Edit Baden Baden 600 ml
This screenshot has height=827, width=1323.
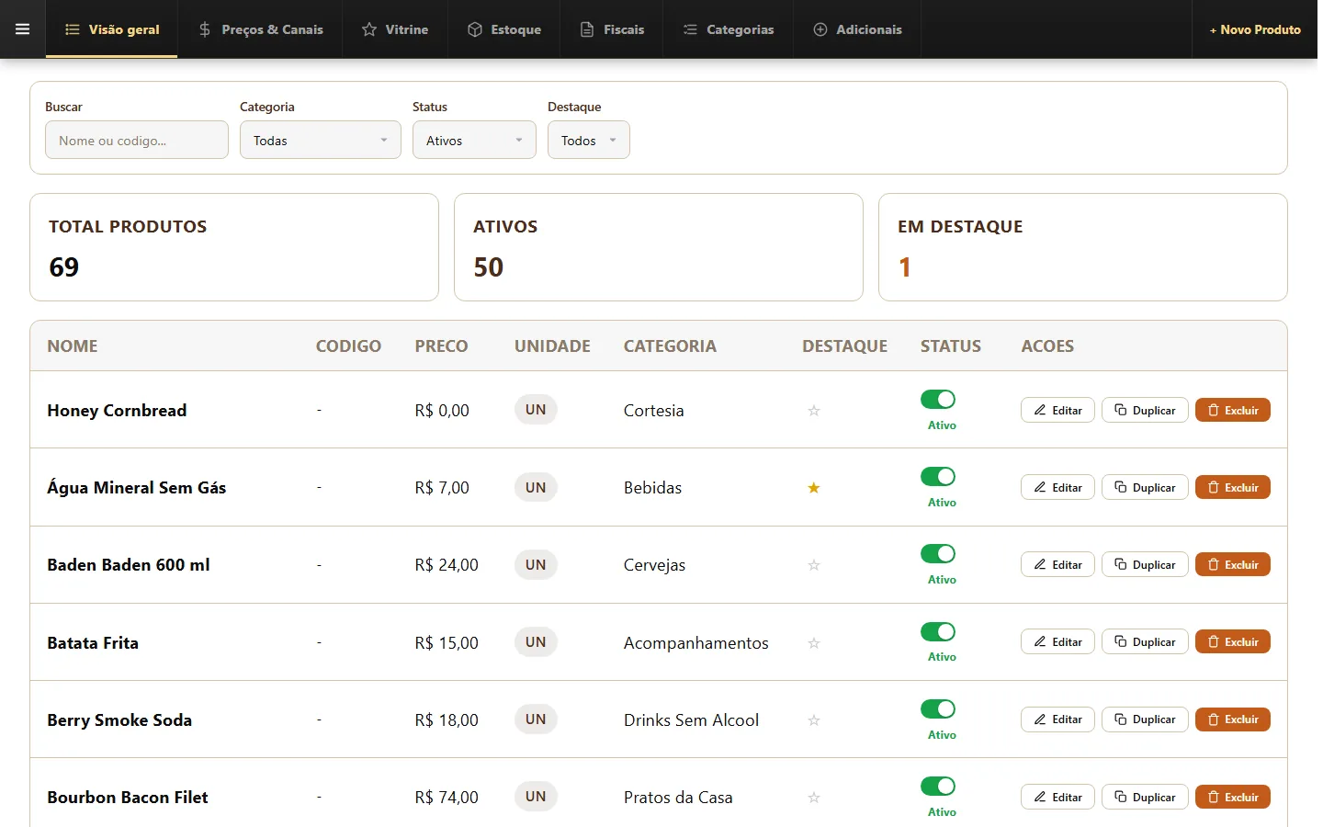1057,564
